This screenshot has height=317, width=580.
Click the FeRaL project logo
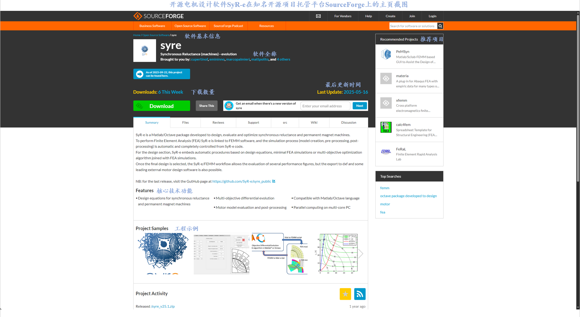(x=386, y=151)
